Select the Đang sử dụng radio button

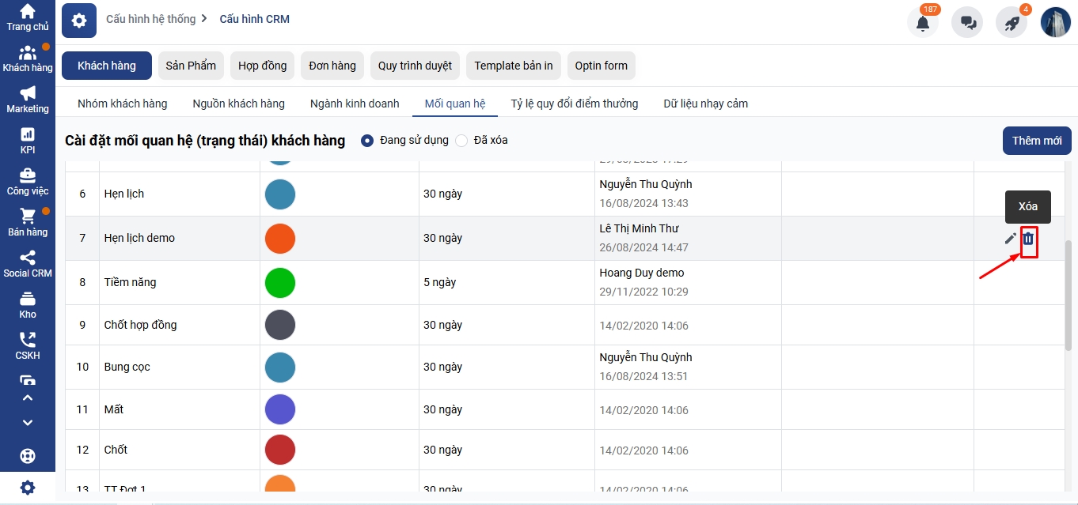click(367, 141)
